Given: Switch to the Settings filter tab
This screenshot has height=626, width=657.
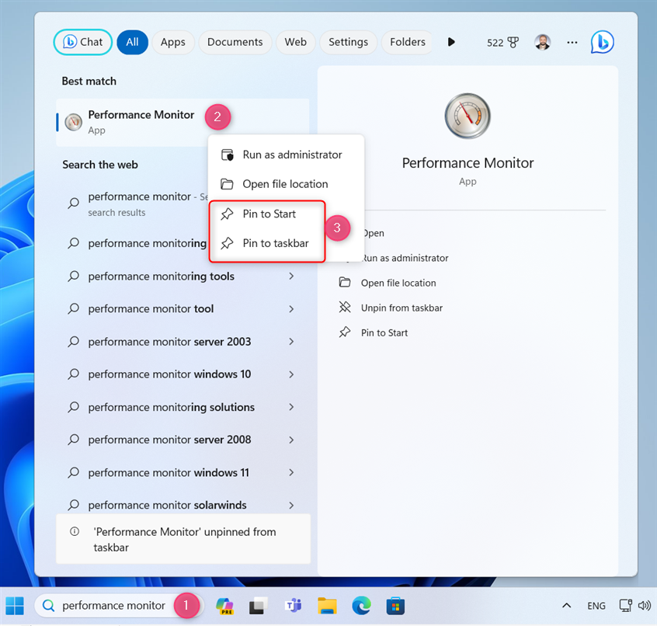Looking at the screenshot, I should (348, 42).
